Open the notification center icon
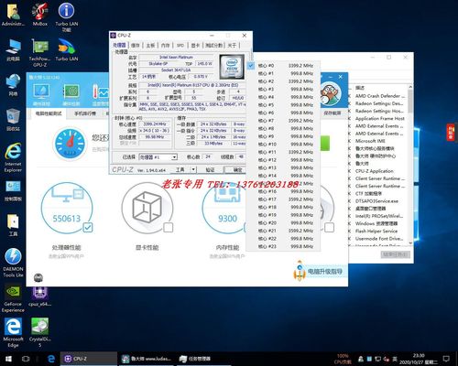 tap(446, 359)
